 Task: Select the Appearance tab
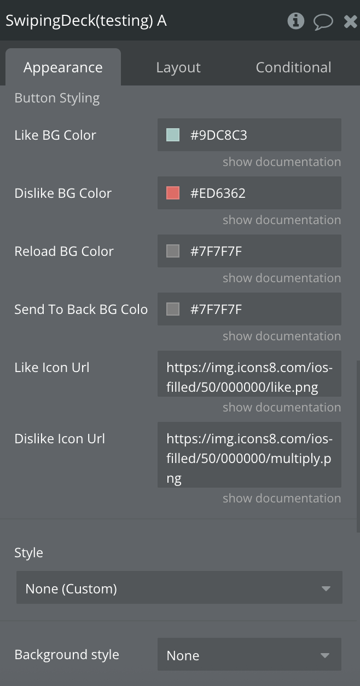pyautogui.click(x=63, y=67)
